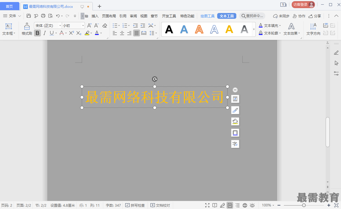
Task: Click 文档校对 document proofing in status bar
Action: coord(160,205)
